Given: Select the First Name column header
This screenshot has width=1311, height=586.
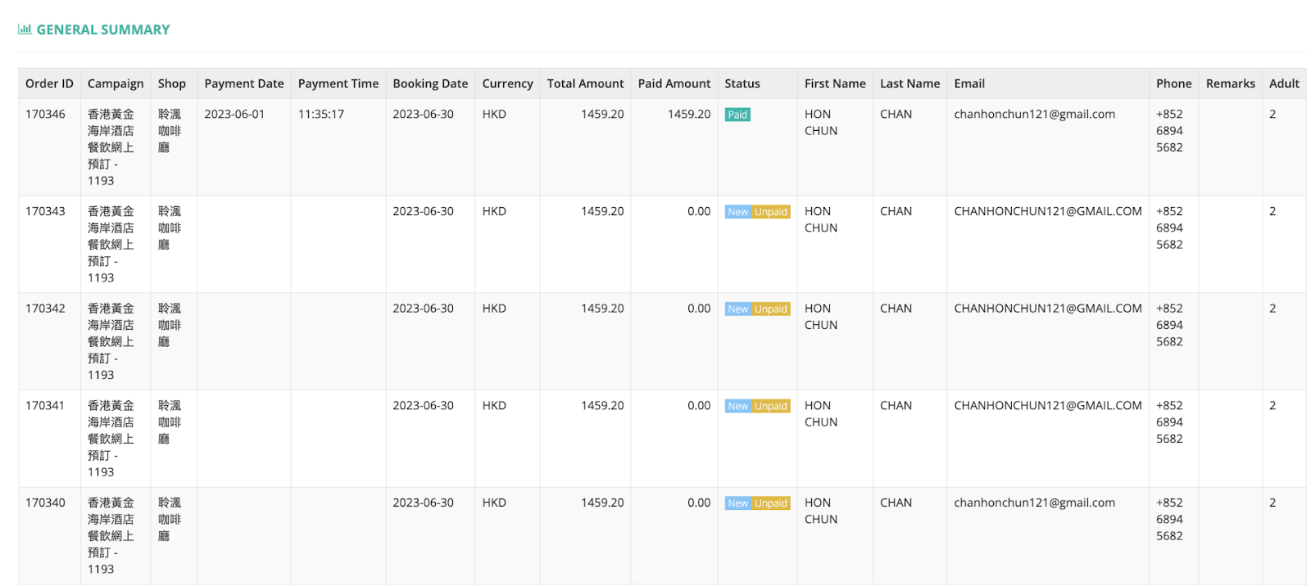Looking at the screenshot, I should (x=835, y=83).
